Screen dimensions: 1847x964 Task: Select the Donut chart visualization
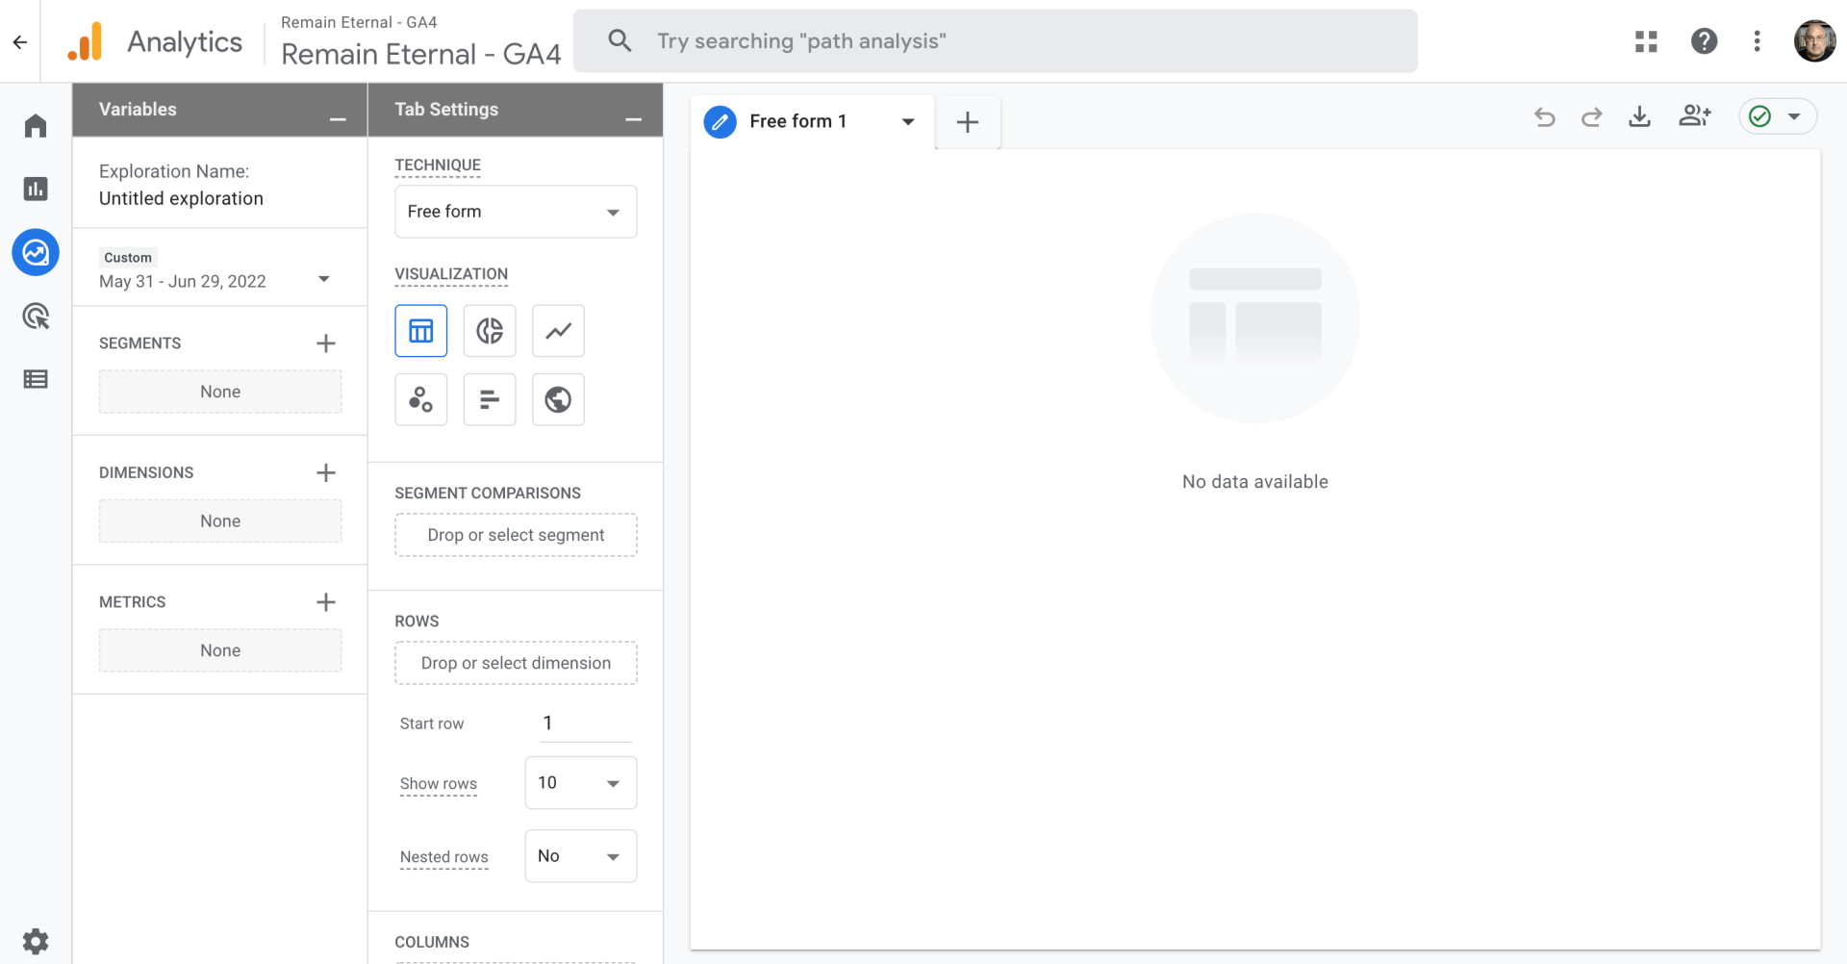click(x=490, y=331)
